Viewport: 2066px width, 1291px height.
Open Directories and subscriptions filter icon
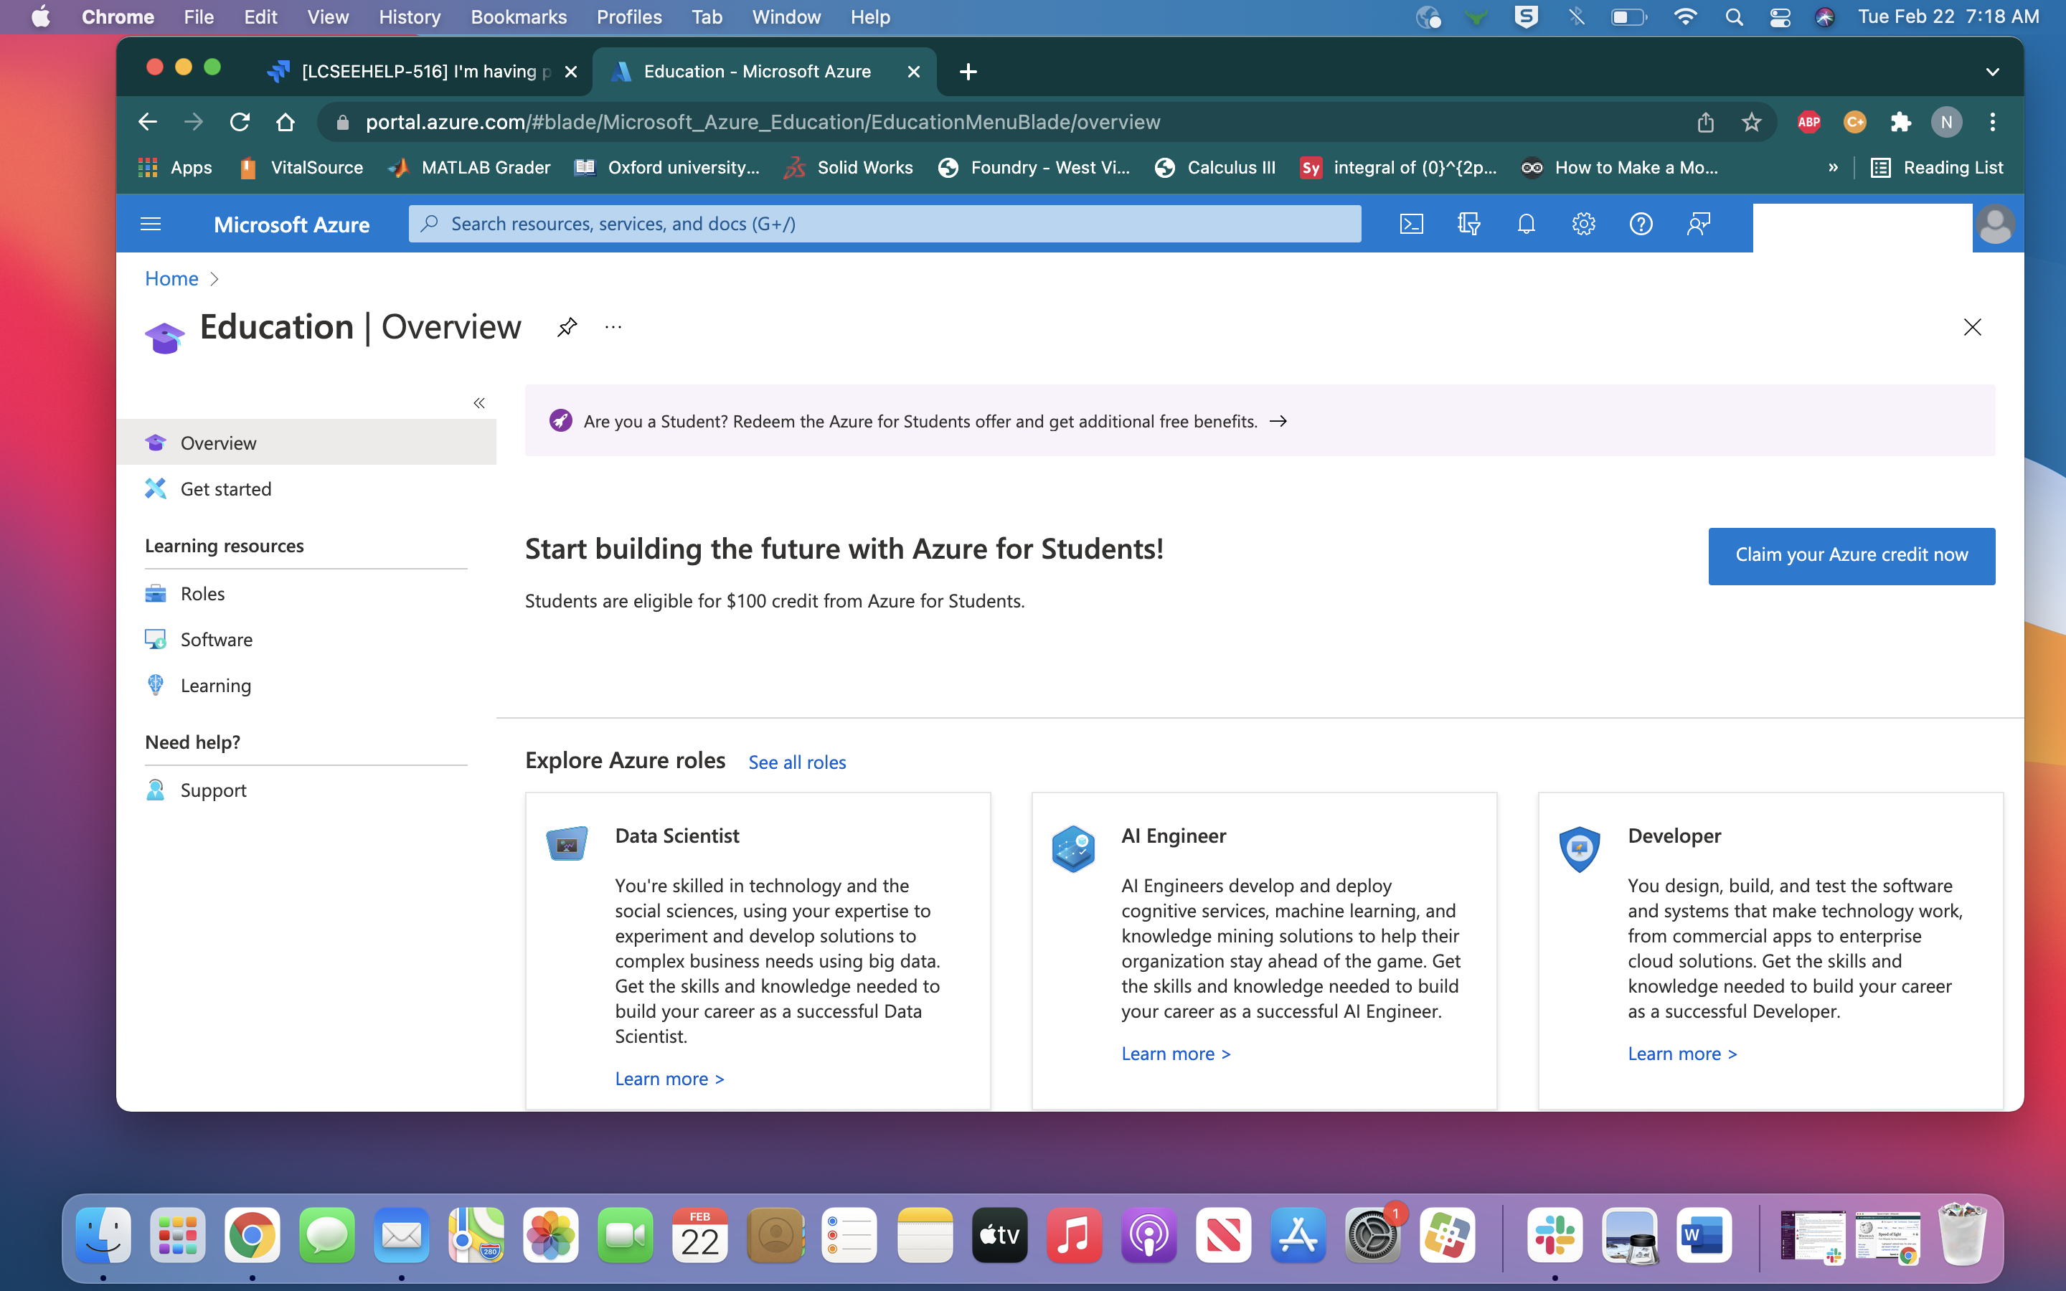pyautogui.click(x=1468, y=224)
